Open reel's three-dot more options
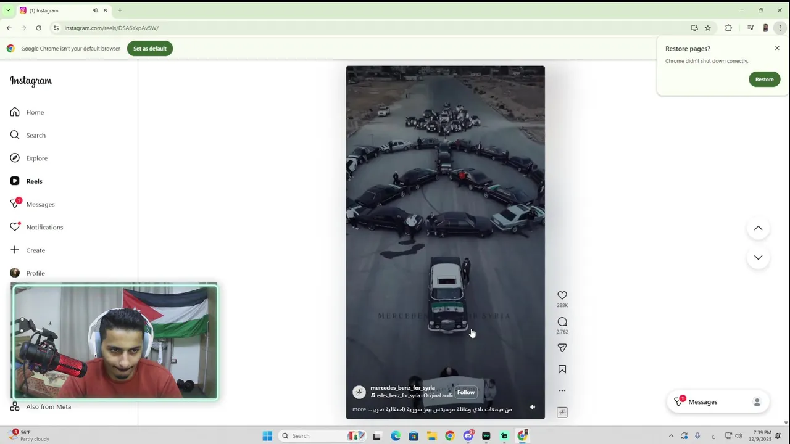This screenshot has height=444, width=790. click(562, 390)
